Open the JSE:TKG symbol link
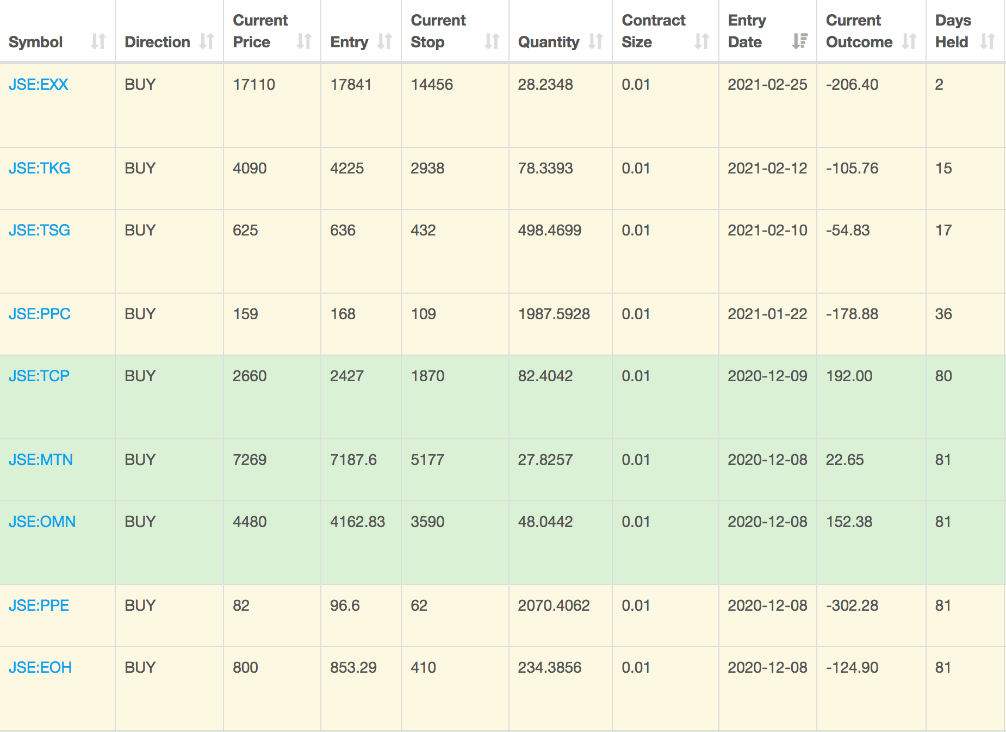The image size is (1006, 732). pyautogui.click(x=40, y=168)
